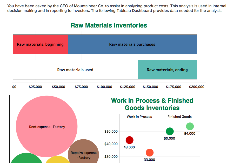Select the dark green 50,000 Finished Goods mark
Image resolution: width=240 pixels, height=164 pixels.
click(x=169, y=132)
